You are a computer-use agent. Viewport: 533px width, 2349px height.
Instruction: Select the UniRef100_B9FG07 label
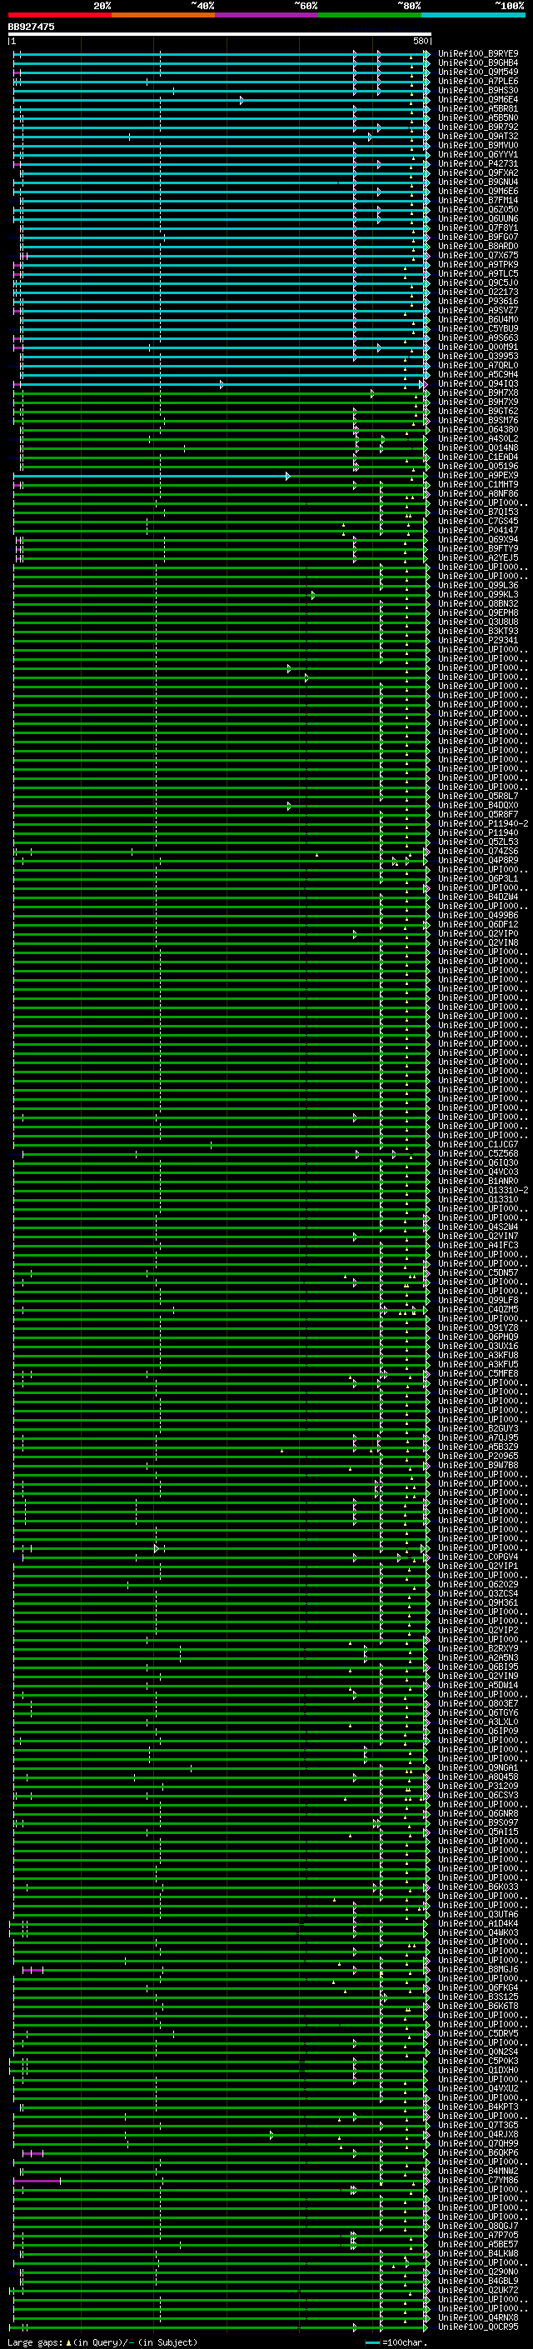pos(478,237)
